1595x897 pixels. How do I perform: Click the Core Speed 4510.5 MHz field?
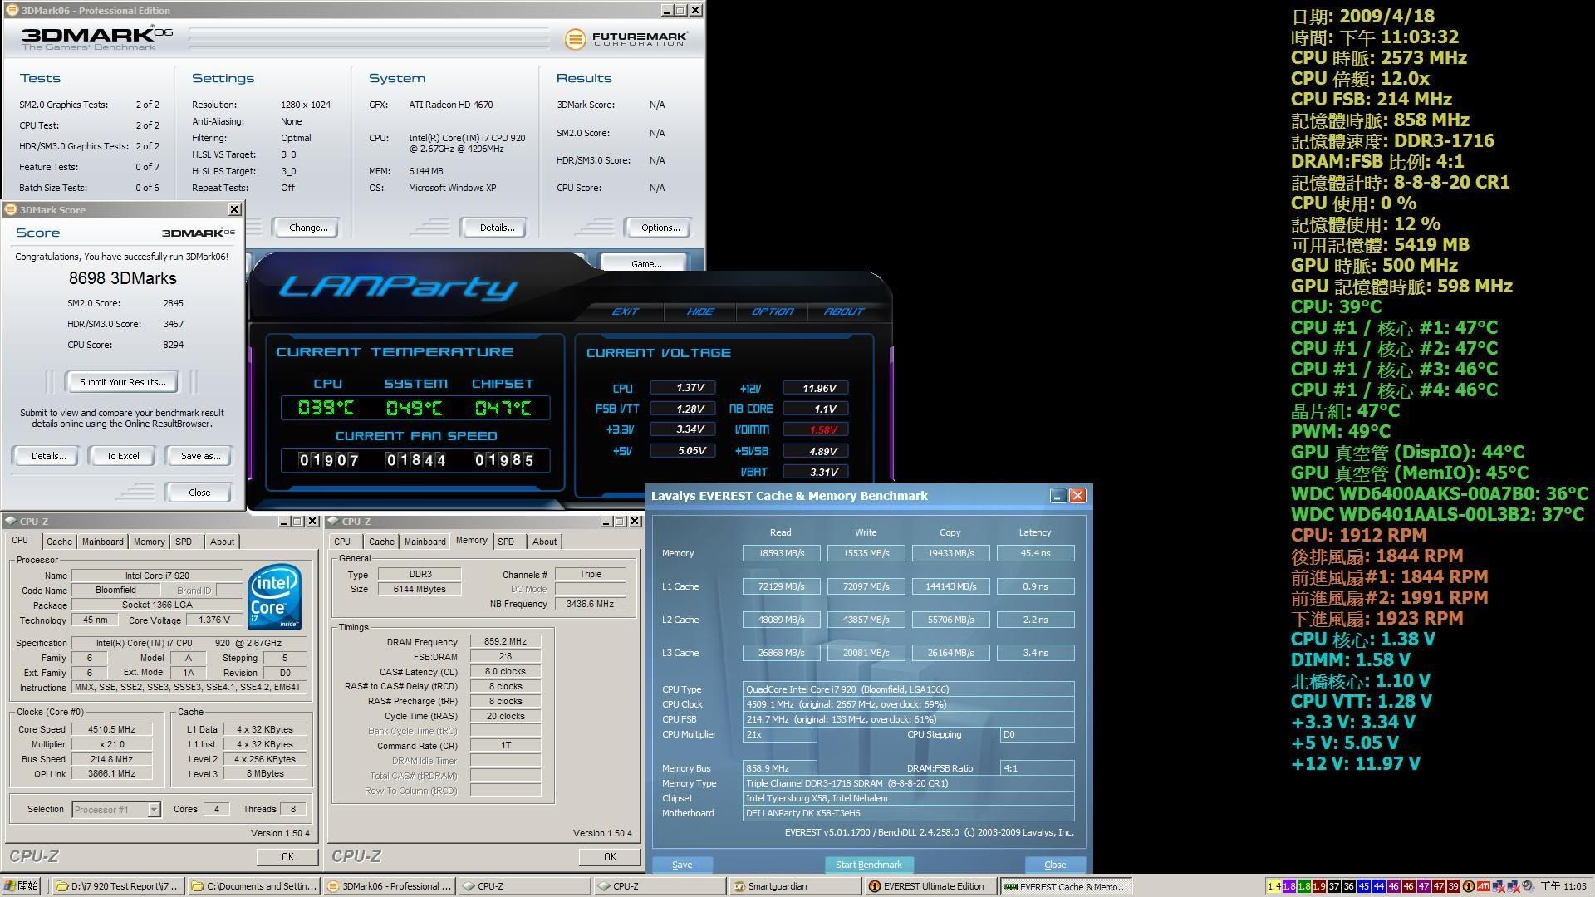coord(111,729)
